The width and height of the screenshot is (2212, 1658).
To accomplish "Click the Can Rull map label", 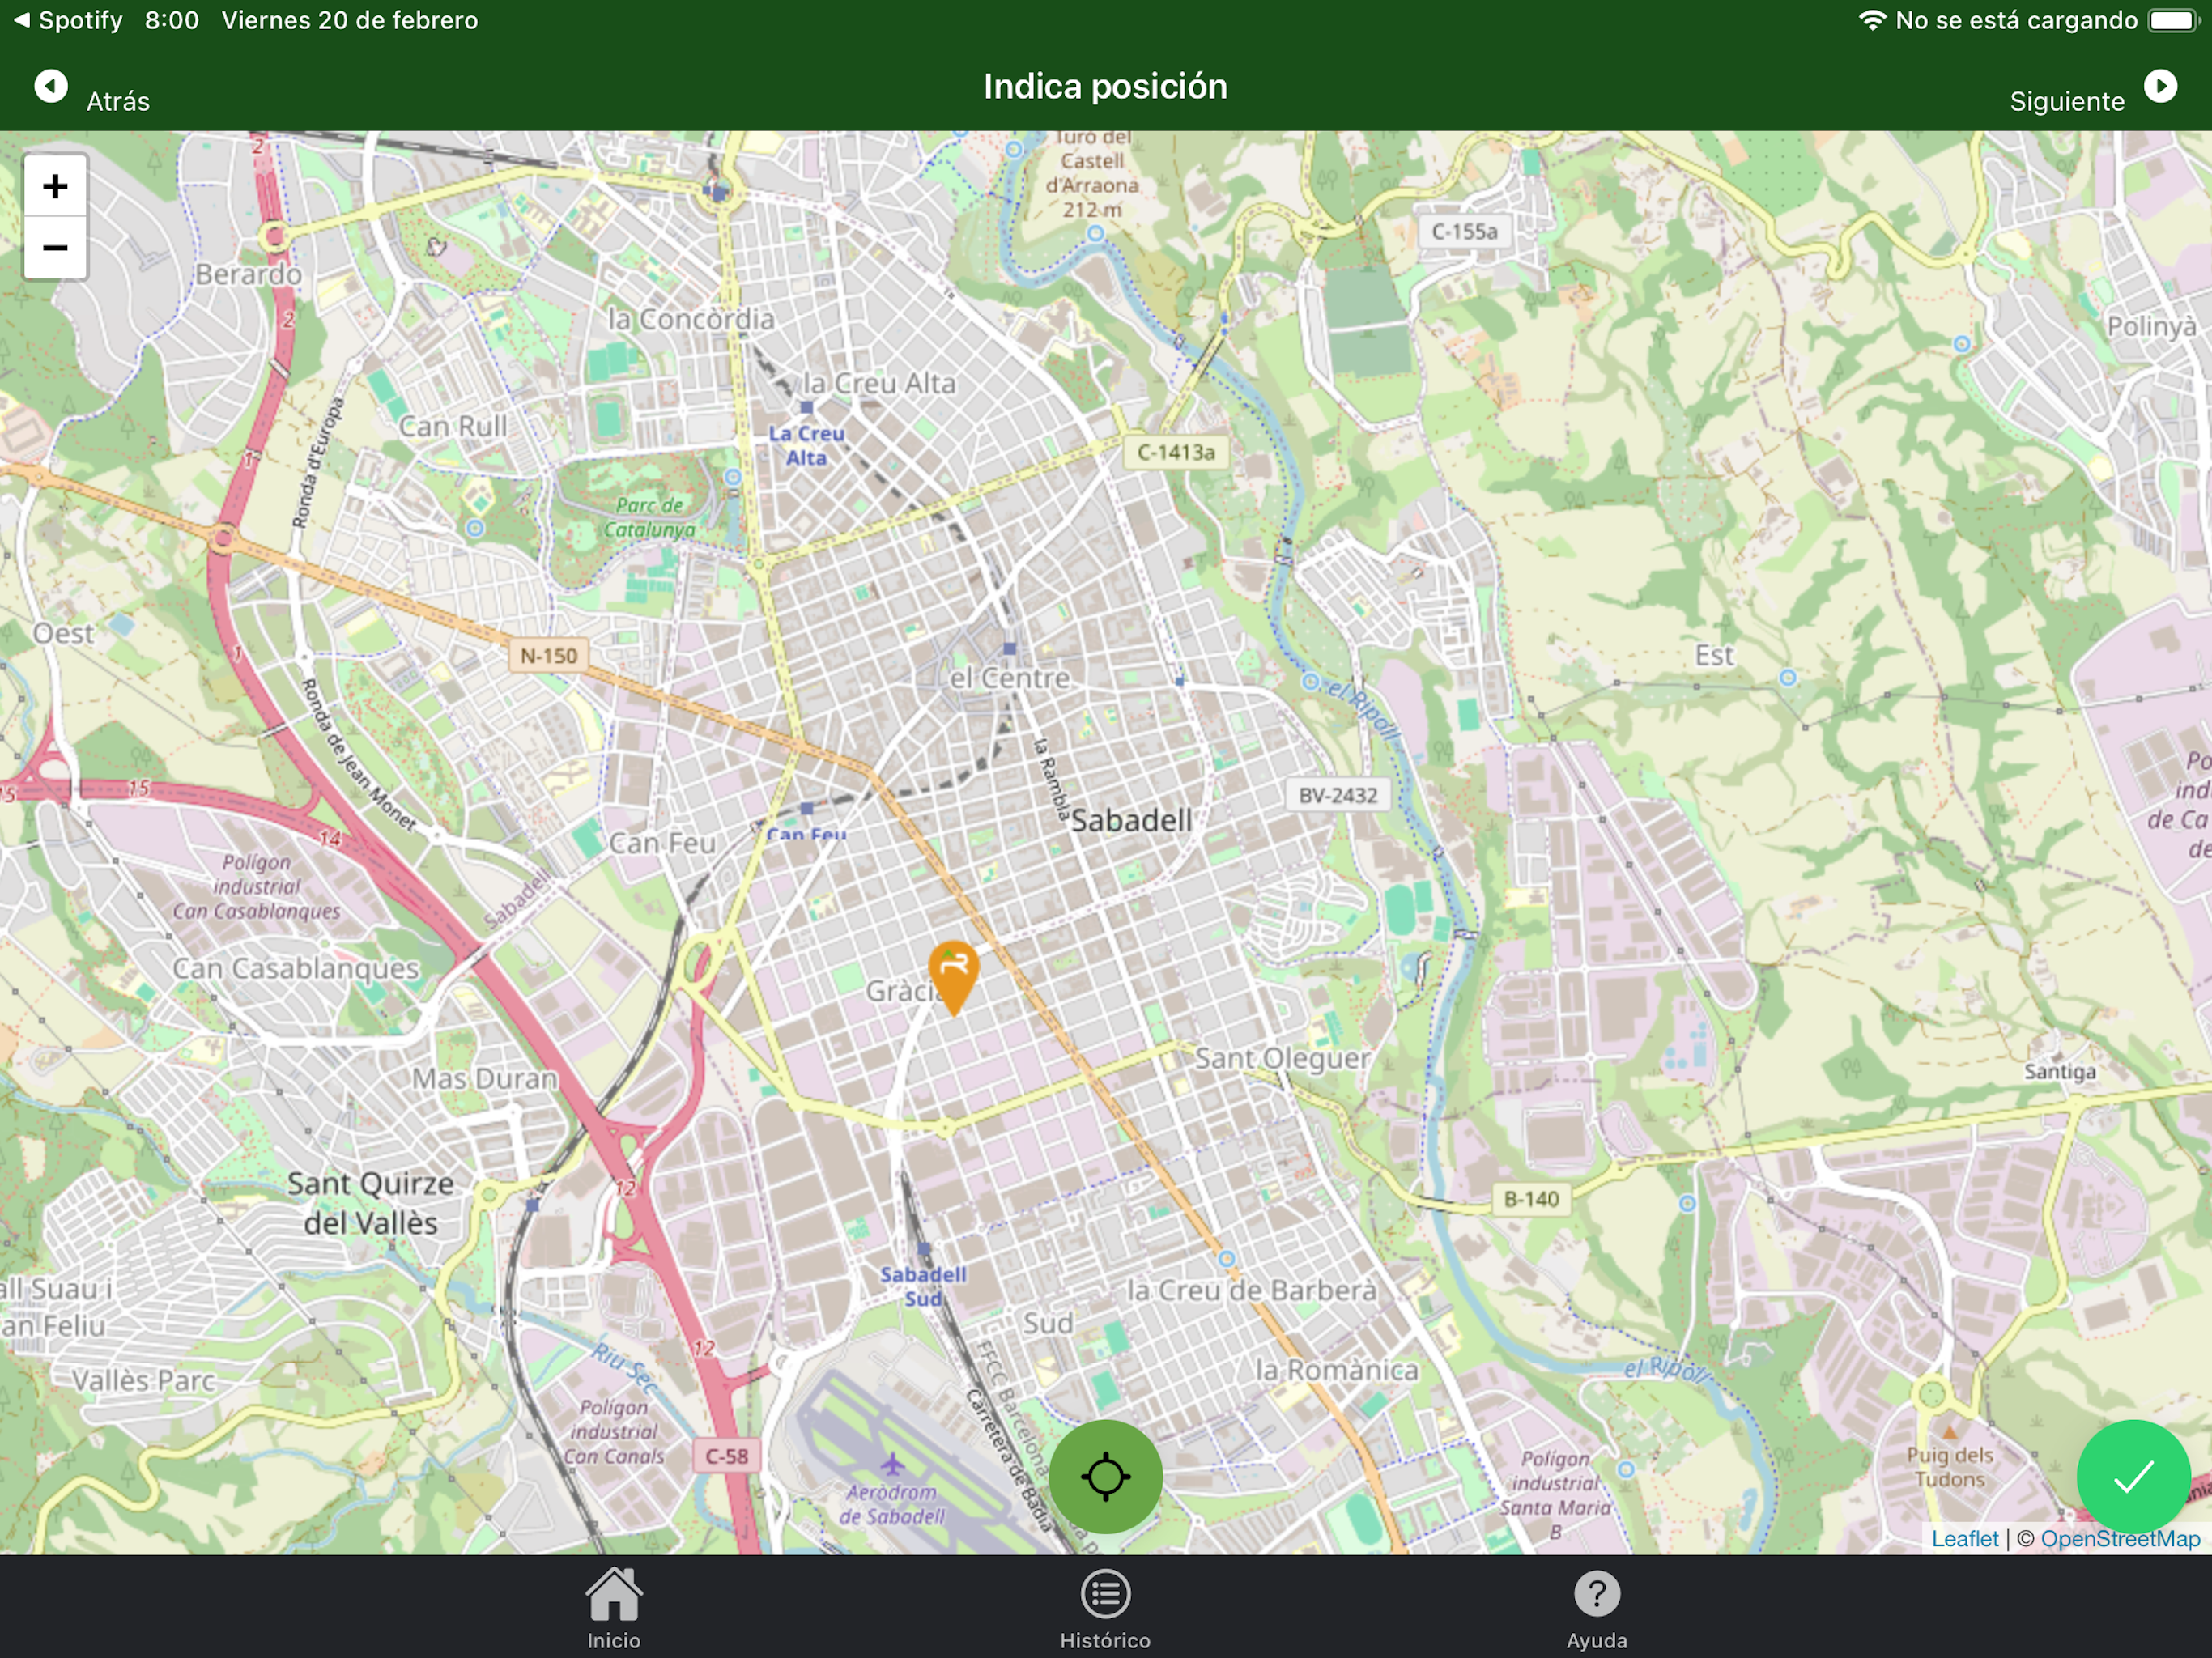I will (453, 426).
